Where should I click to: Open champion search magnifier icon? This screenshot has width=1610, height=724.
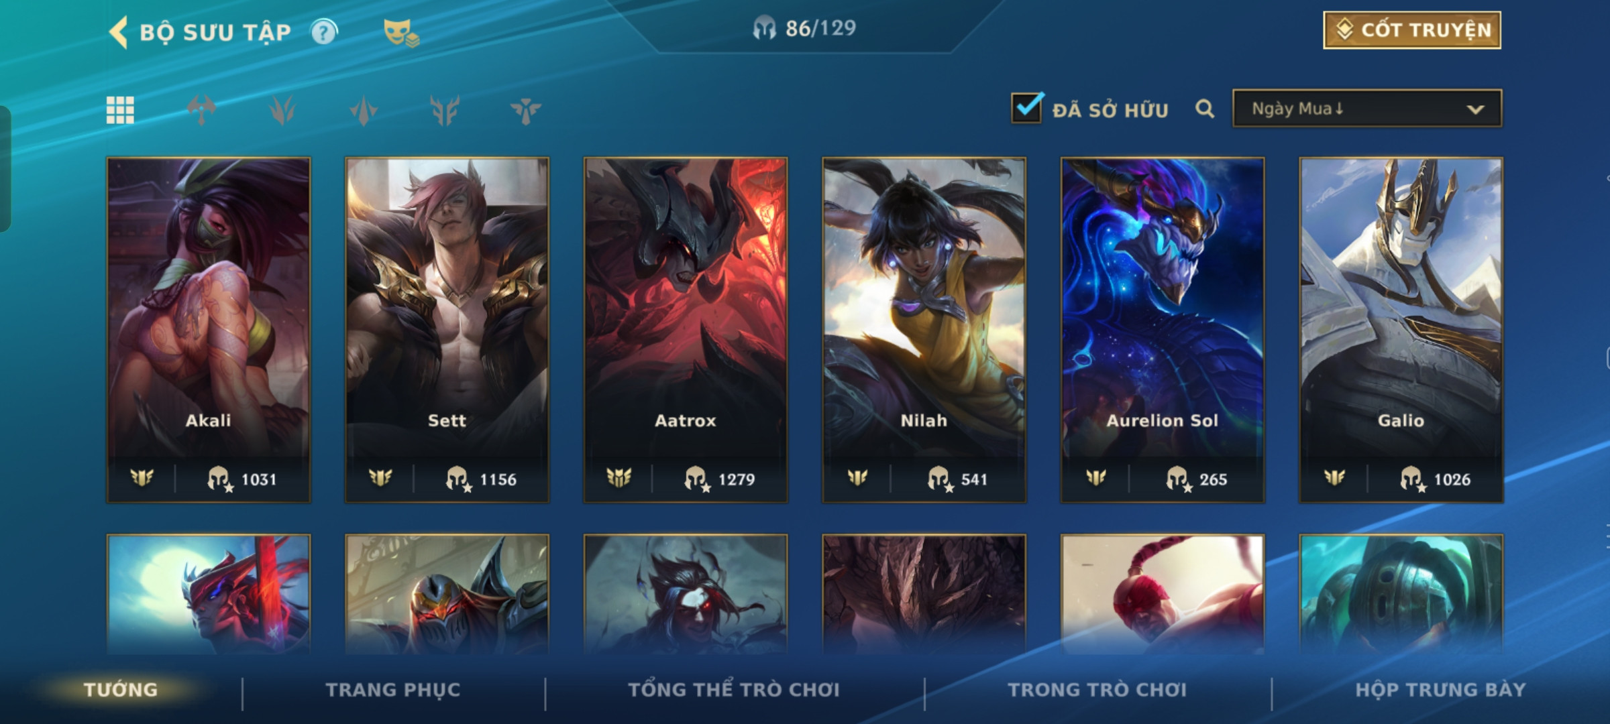pos(1205,109)
